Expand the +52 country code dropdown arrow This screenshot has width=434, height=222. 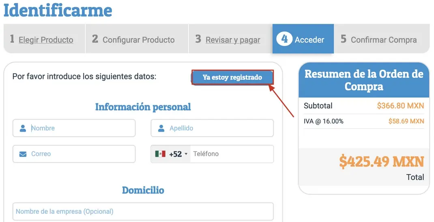tap(186, 154)
